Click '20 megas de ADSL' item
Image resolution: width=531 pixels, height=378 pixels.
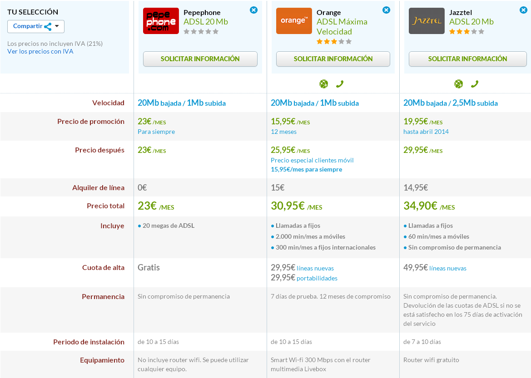[169, 226]
